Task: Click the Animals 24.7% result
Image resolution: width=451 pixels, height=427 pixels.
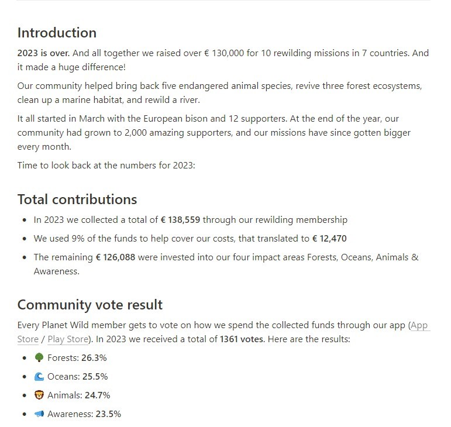Action: tap(79, 395)
